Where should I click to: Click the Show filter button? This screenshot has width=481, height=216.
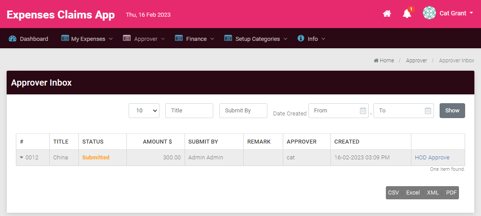[452, 111]
